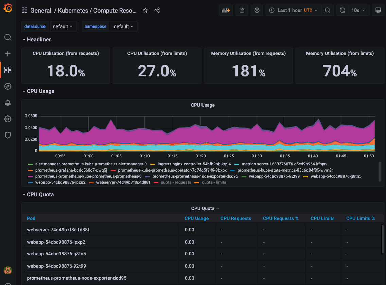386x285 pixels.
Task: Click the Search dashboards magnifier icon
Action: coord(8,37)
